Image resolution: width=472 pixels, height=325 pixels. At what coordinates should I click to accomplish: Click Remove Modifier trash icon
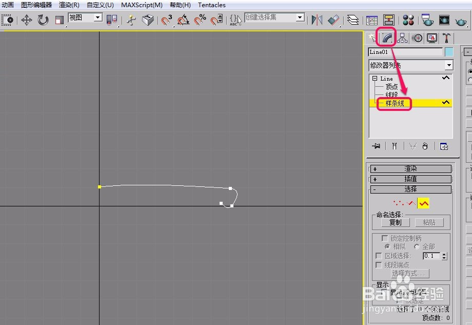click(425, 146)
